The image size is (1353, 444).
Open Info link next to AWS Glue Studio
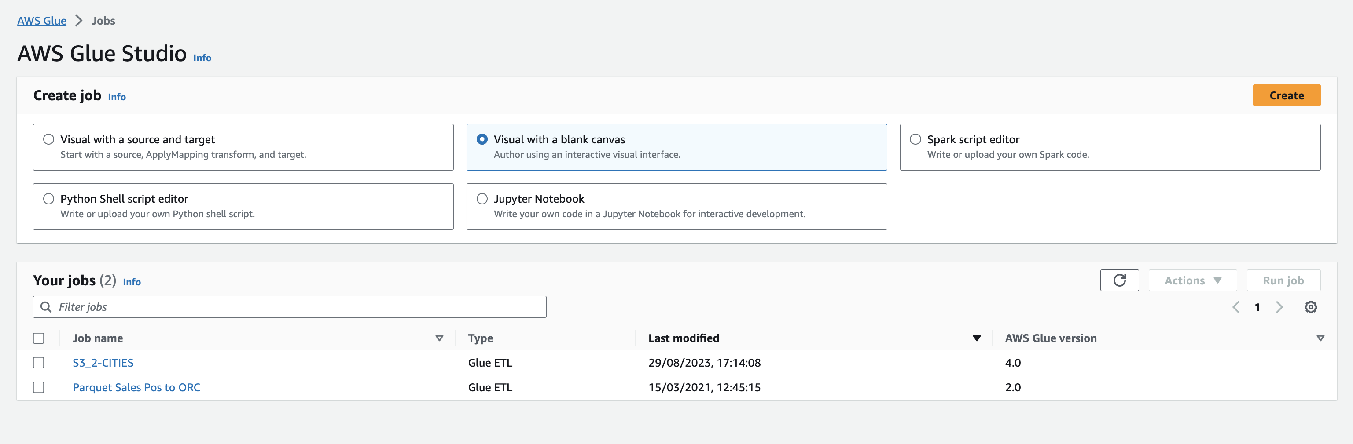tap(202, 58)
